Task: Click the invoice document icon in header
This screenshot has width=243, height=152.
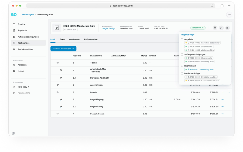Action: pyautogui.click(x=57, y=28)
